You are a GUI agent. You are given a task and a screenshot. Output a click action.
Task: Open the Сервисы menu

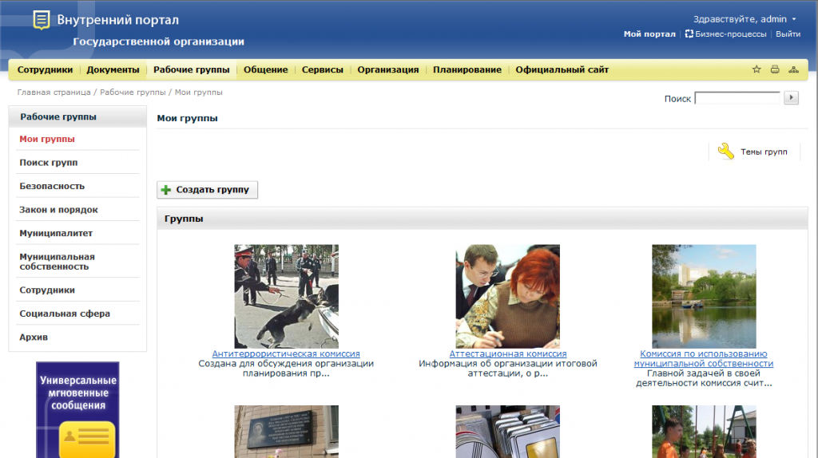tap(323, 69)
